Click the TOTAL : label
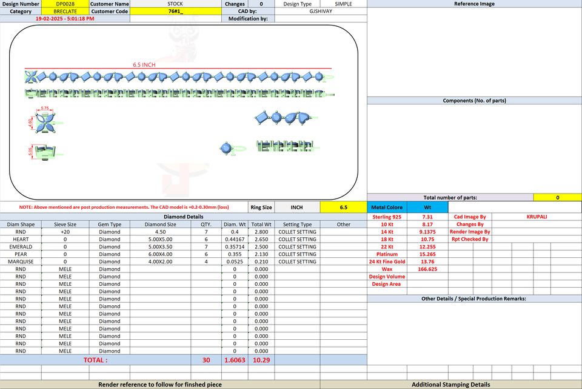The height and width of the screenshot is (389, 582). click(95, 360)
